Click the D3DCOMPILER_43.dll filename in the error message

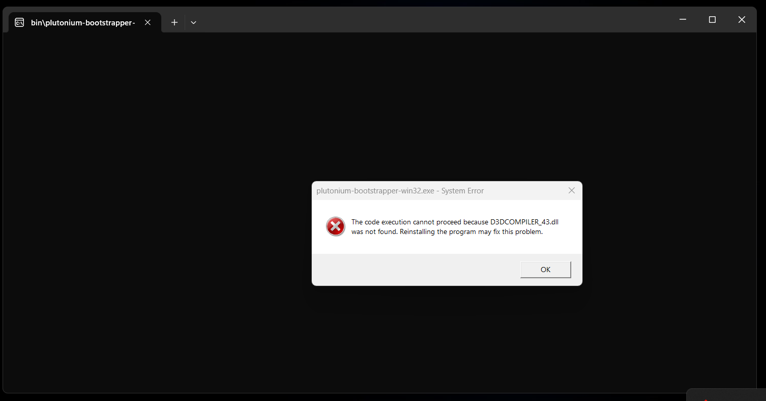(524, 222)
